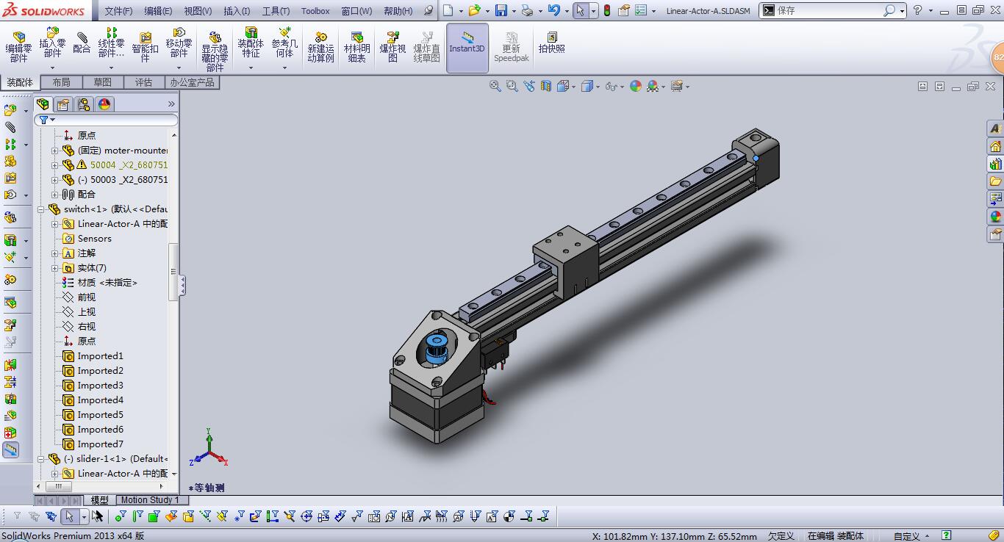
Task: Click the Rebuild traffic light icon
Action: [606, 10]
